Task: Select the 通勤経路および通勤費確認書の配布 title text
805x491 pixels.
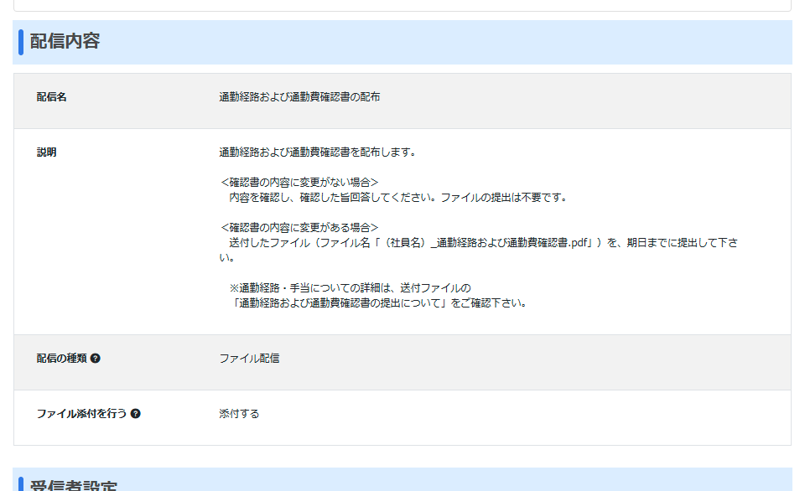Action: 299,97
